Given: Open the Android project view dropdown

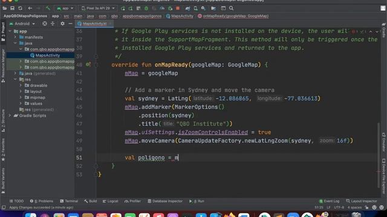Looking at the screenshot, I should tap(22, 24).
